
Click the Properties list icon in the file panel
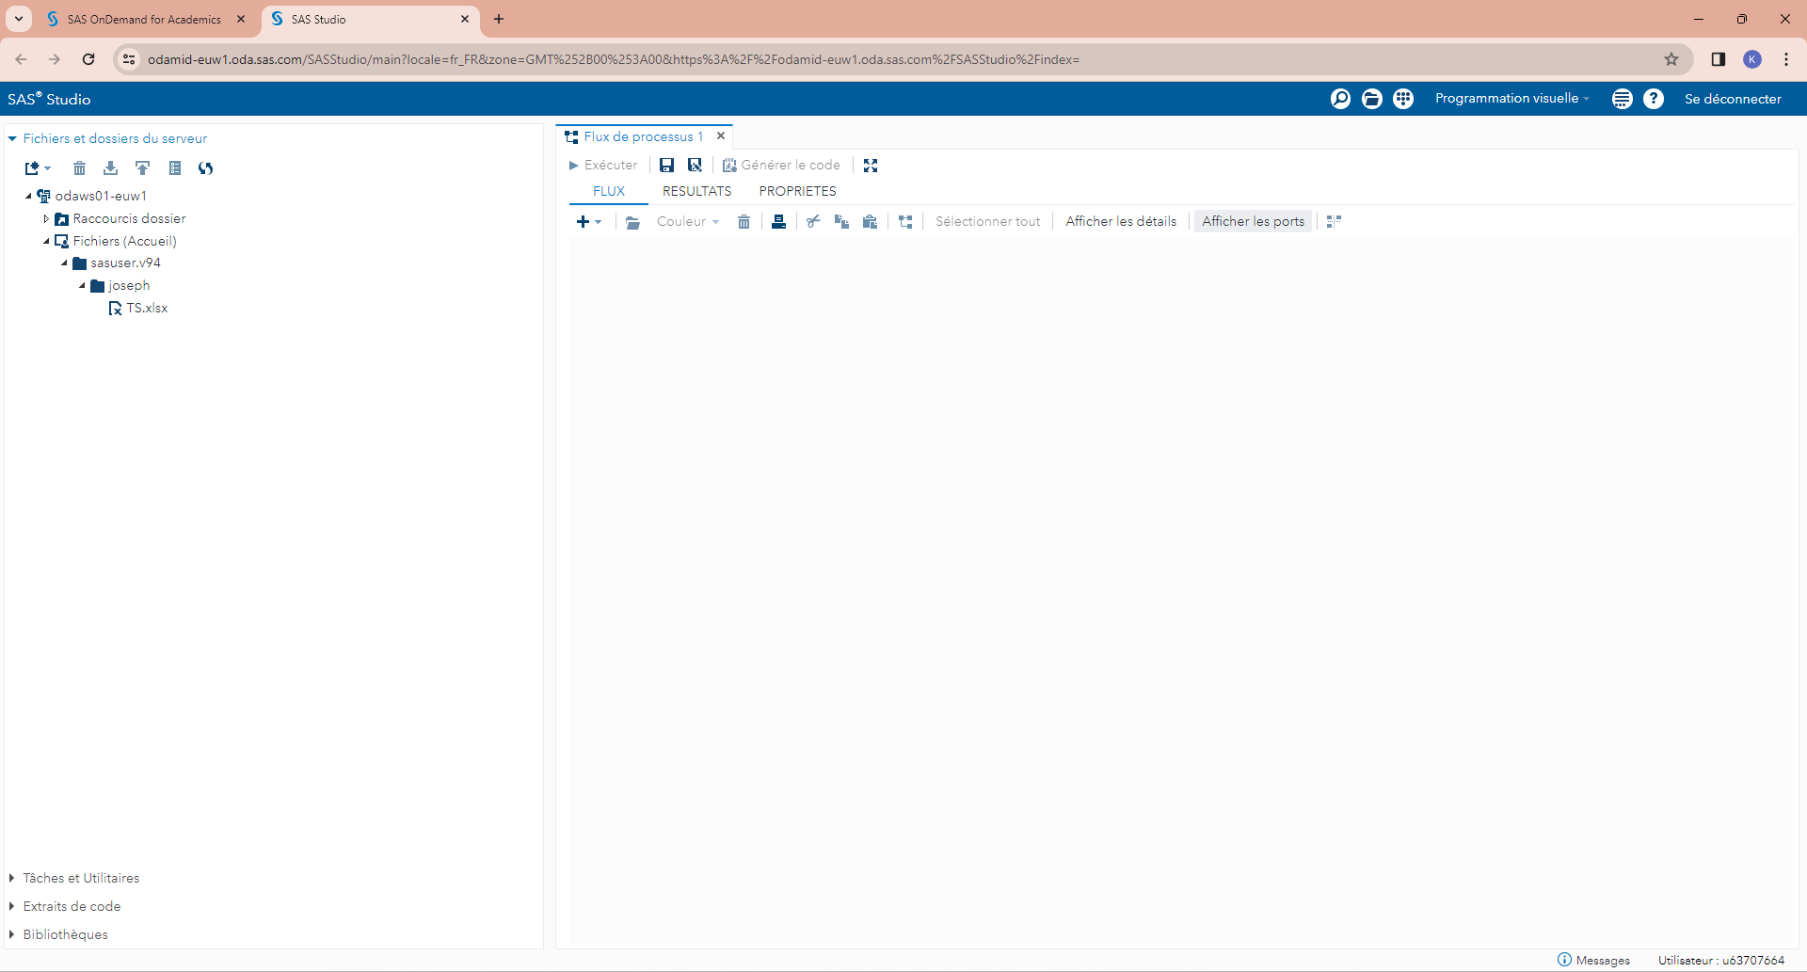click(x=175, y=168)
